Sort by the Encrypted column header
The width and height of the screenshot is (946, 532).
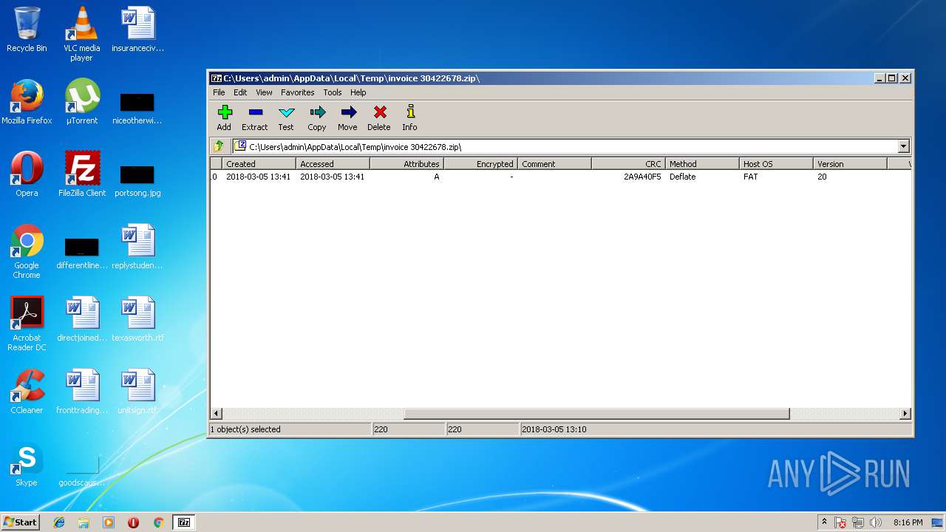coord(480,164)
